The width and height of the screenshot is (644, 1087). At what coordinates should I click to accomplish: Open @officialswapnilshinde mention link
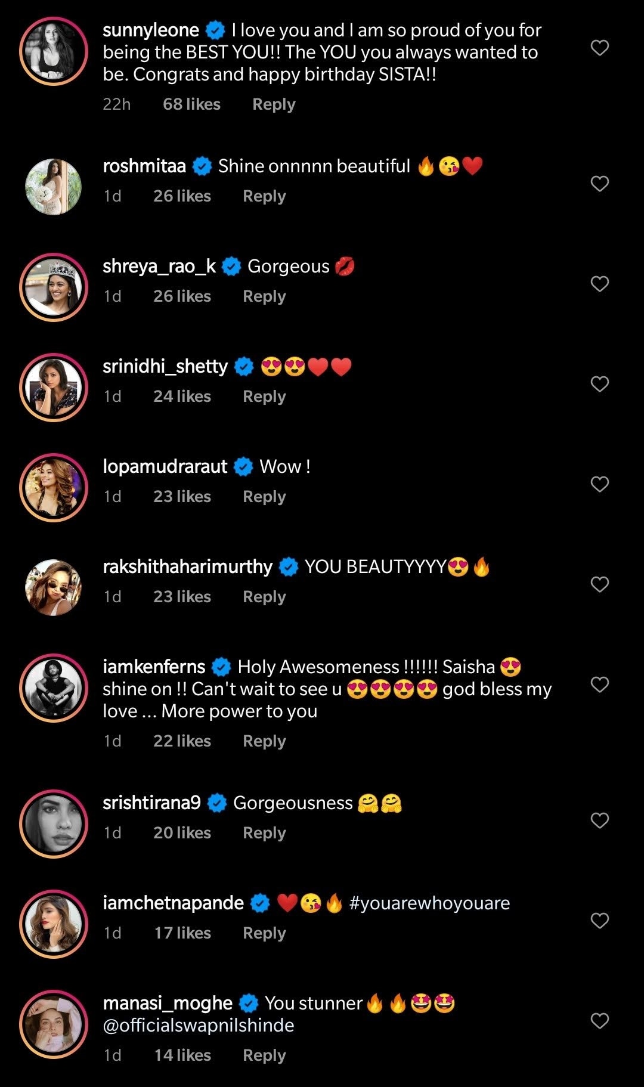pos(199,1026)
